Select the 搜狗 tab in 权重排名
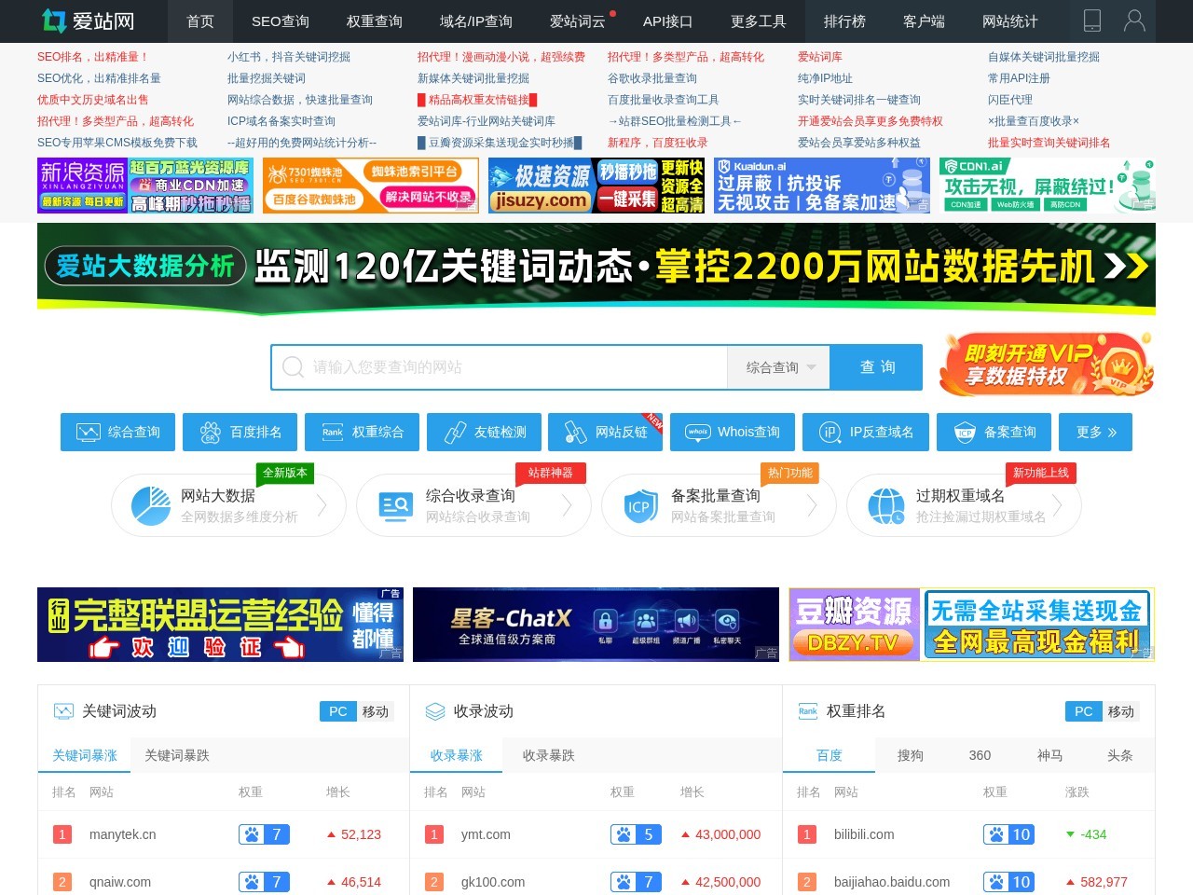 [x=910, y=755]
